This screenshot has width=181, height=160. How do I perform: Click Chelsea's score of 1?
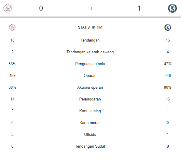[139, 8]
